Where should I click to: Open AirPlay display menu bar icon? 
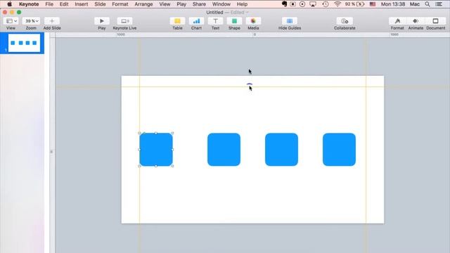coord(313,4)
